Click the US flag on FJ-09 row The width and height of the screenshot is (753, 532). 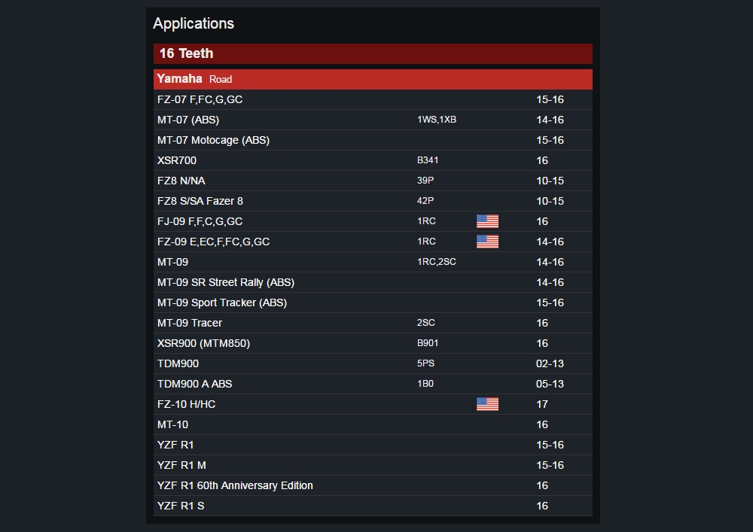(487, 221)
